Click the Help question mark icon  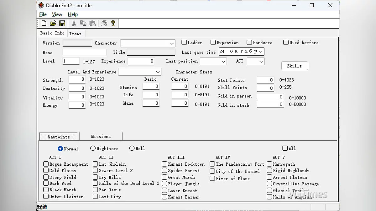[113, 23]
